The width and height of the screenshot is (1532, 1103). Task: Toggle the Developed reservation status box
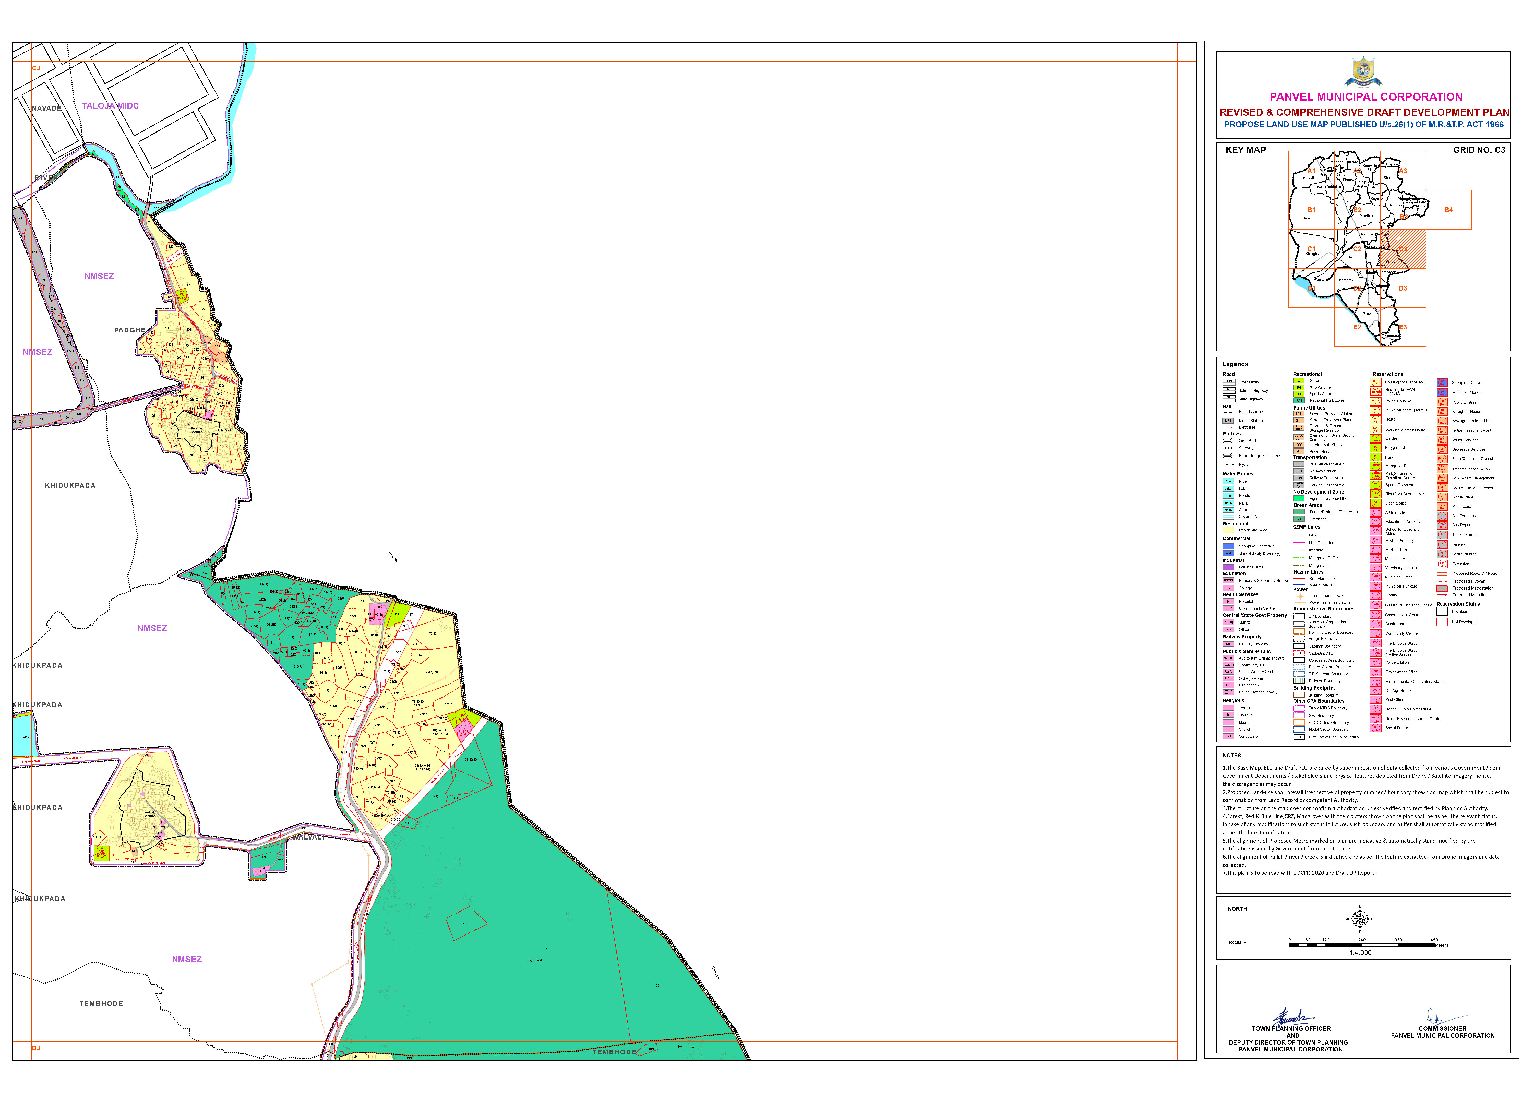point(1442,611)
